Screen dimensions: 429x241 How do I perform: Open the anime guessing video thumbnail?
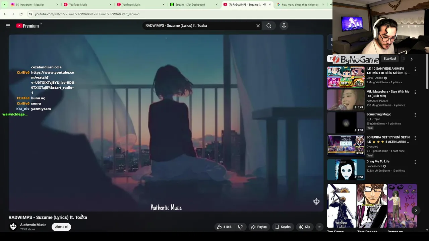(x=346, y=77)
